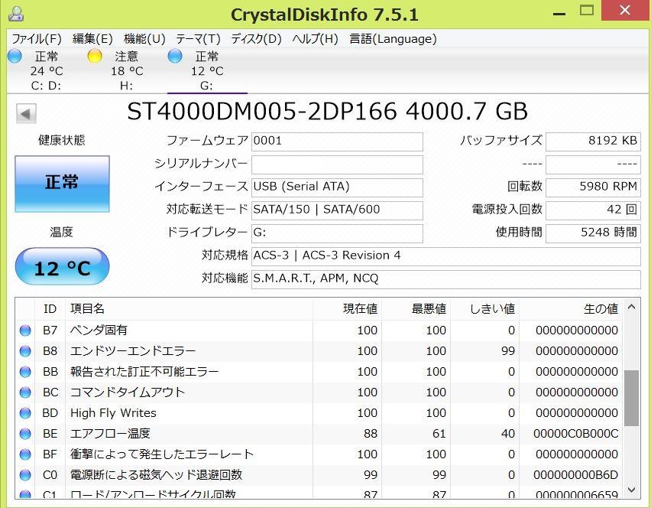Click the previous disk arrow button
This screenshot has width=651, height=508.
point(26,114)
